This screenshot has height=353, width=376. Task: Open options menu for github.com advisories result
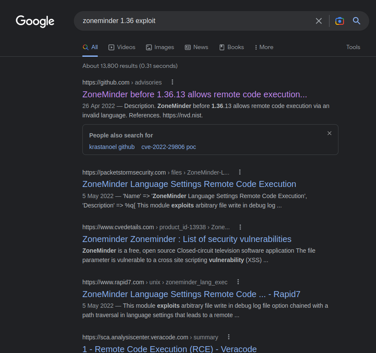172,82
